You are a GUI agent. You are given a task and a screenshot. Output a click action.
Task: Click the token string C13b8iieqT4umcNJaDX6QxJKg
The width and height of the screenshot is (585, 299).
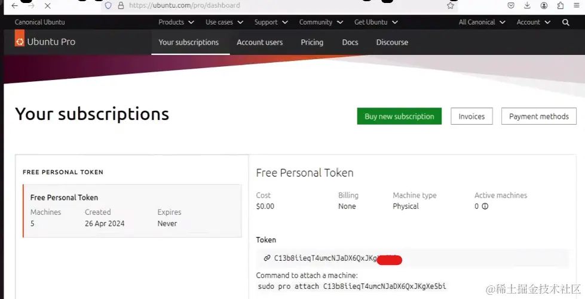pyautogui.click(x=325, y=258)
